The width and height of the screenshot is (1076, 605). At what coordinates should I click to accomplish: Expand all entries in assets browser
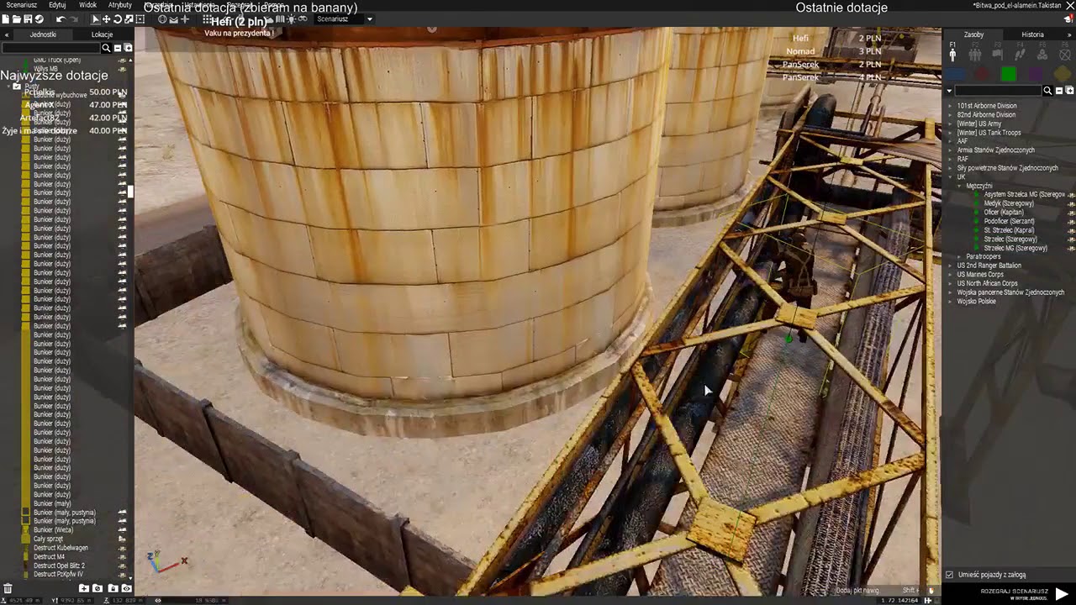pyautogui.click(x=1070, y=91)
